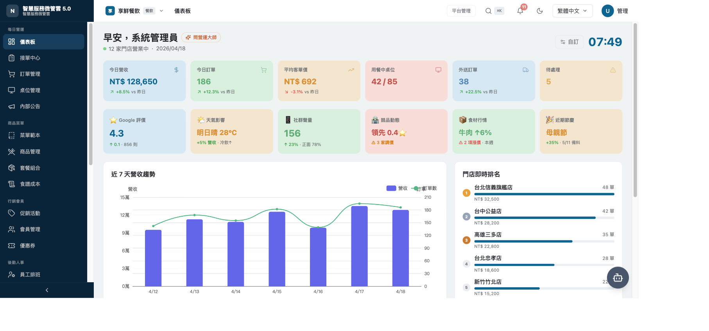Viewport: 709px width, 331px height.
Task: Click 台北信義旗艦店 progress bar
Action: [x=544, y=194]
